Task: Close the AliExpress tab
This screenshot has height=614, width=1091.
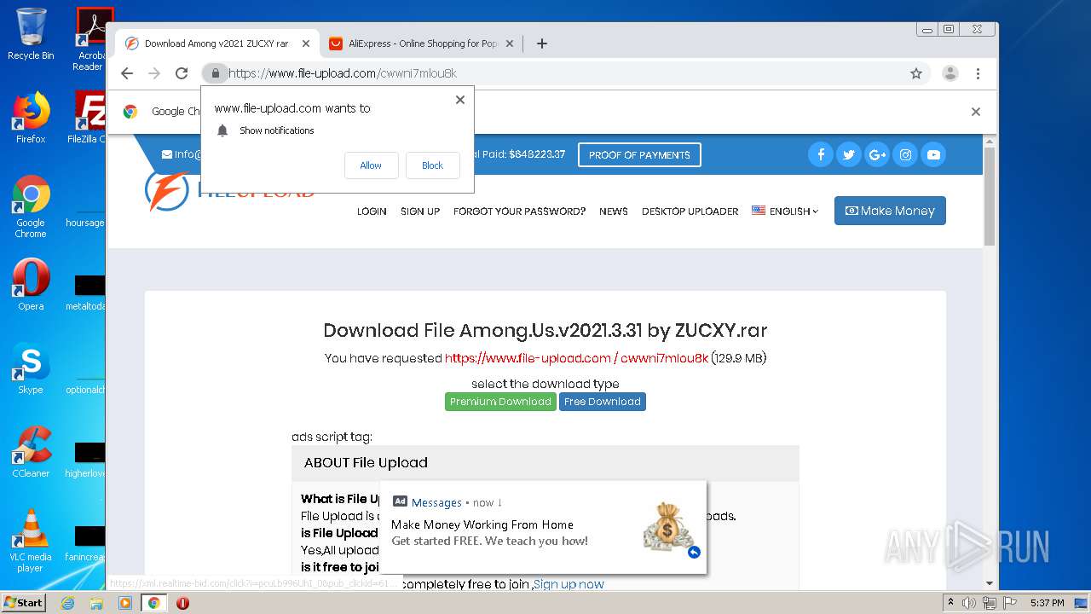Action: [x=510, y=43]
